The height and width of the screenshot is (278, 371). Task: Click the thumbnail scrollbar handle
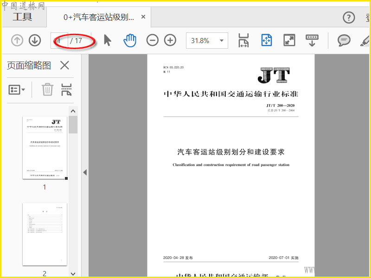pyautogui.click(x=73, y=125)
